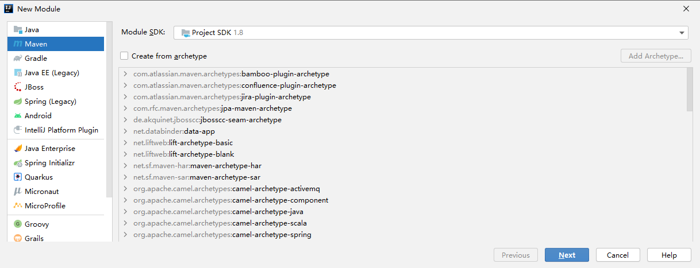Expand the bamboo-plugin-archetype node
This screenshot has width=700, height=268.
tap(125, 74)
